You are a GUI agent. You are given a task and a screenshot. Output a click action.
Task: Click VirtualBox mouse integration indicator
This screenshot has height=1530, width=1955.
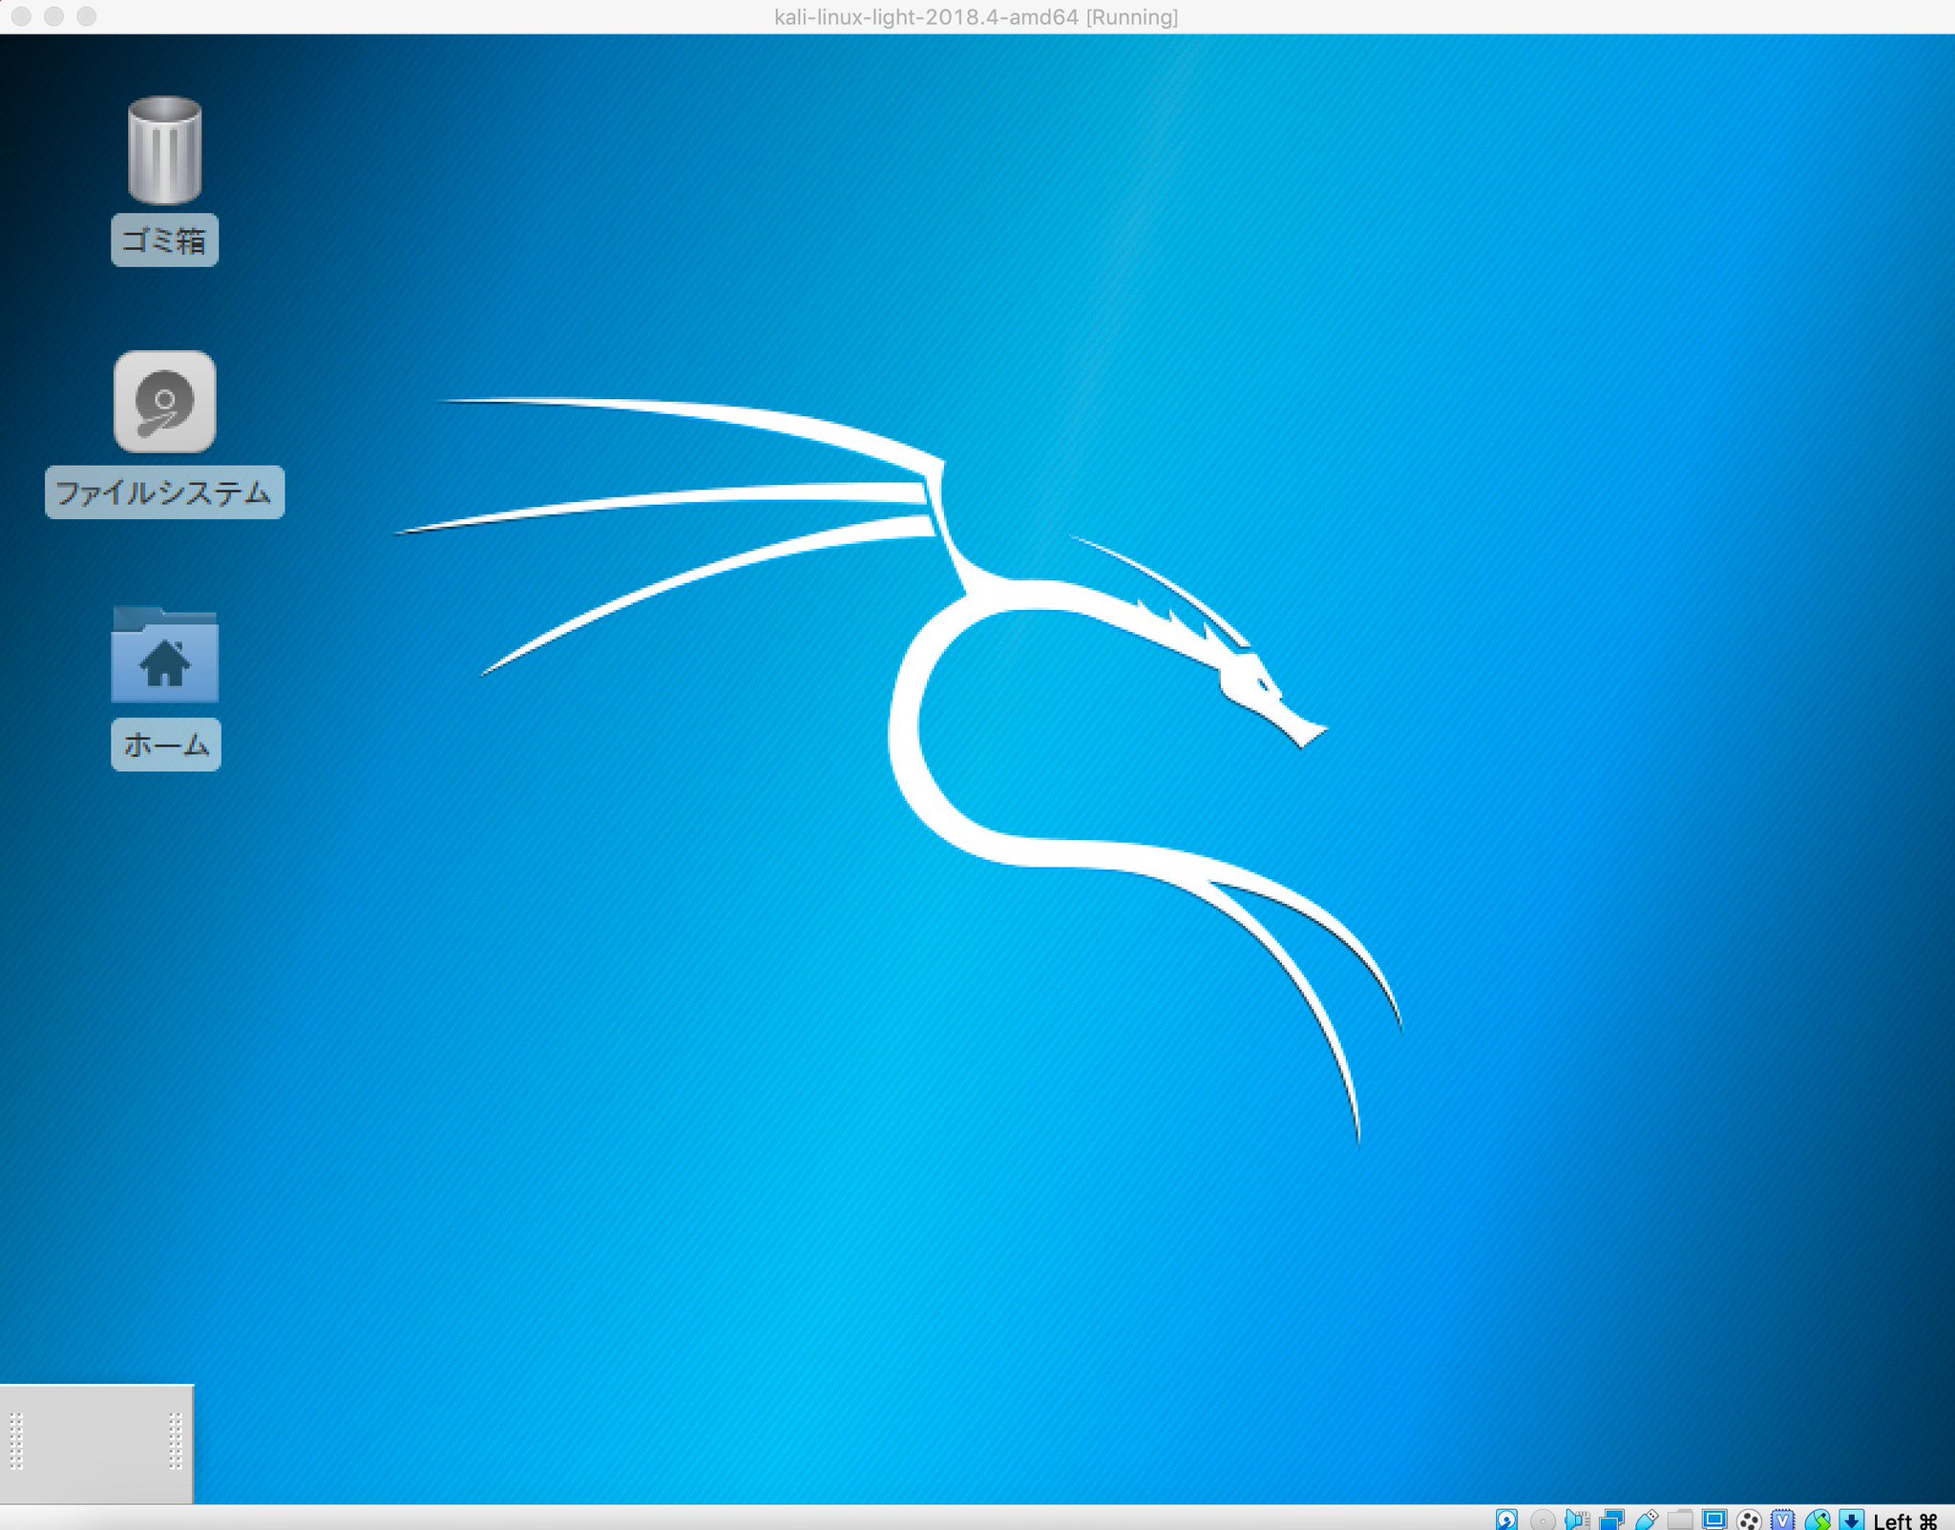(x=1818, y=1520)
